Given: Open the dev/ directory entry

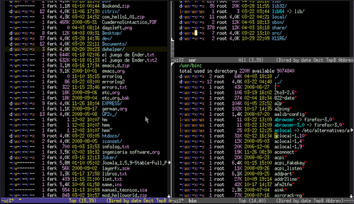Looking at the screenshot, I should 107,39.
